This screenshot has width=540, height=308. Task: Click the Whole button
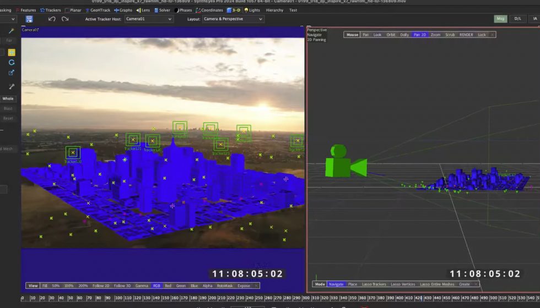coord(8,98)
